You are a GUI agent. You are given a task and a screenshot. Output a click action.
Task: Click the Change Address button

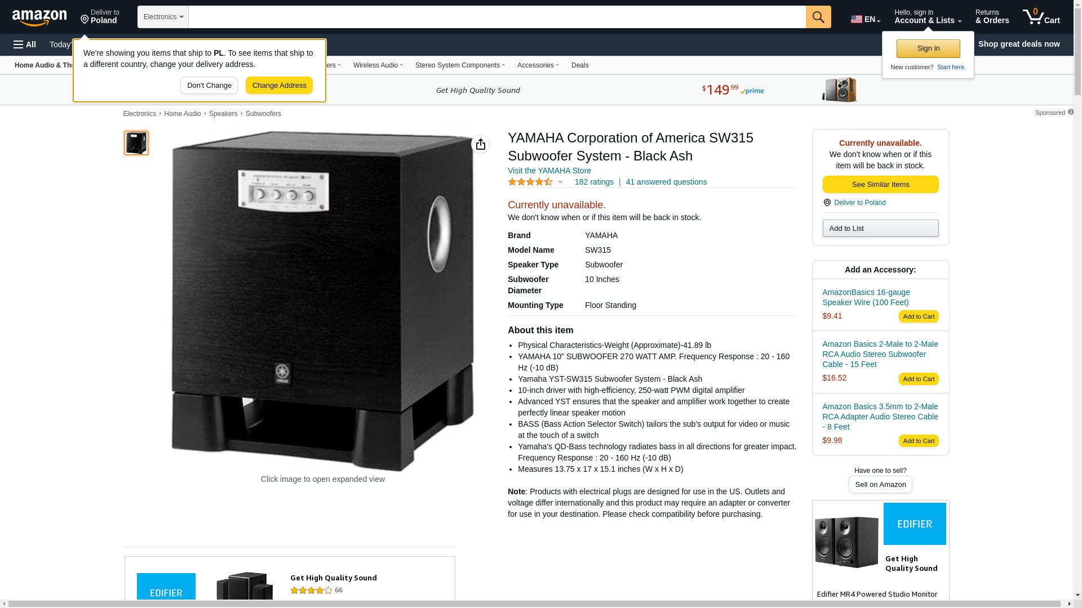click(x=280, y=86)
